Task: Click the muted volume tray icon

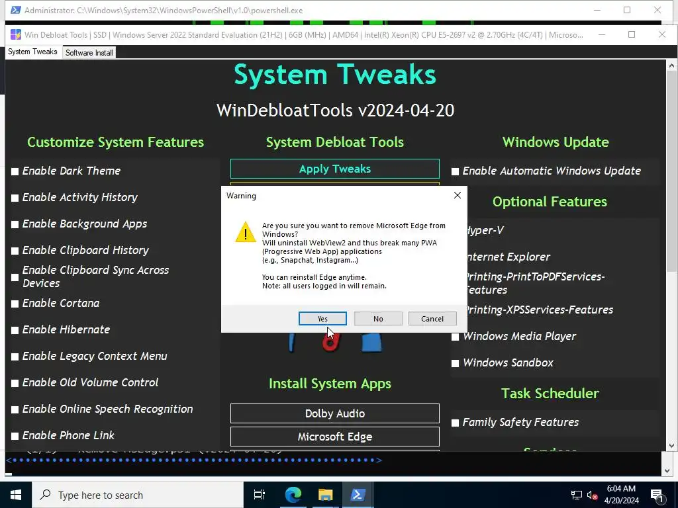Action: 593,495
